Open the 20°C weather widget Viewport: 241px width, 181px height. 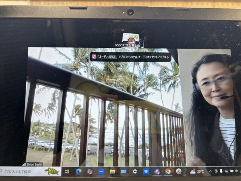[x=196, y=171]
